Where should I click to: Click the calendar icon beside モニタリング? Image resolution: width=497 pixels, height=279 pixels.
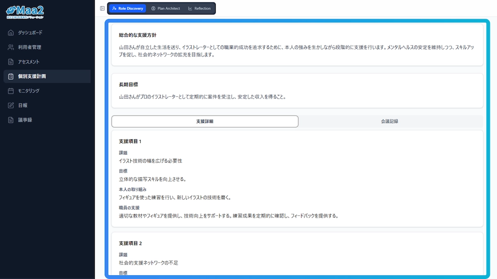coord(10,91)
